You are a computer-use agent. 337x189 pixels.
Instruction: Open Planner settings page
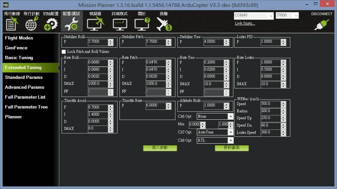[13, 117]
